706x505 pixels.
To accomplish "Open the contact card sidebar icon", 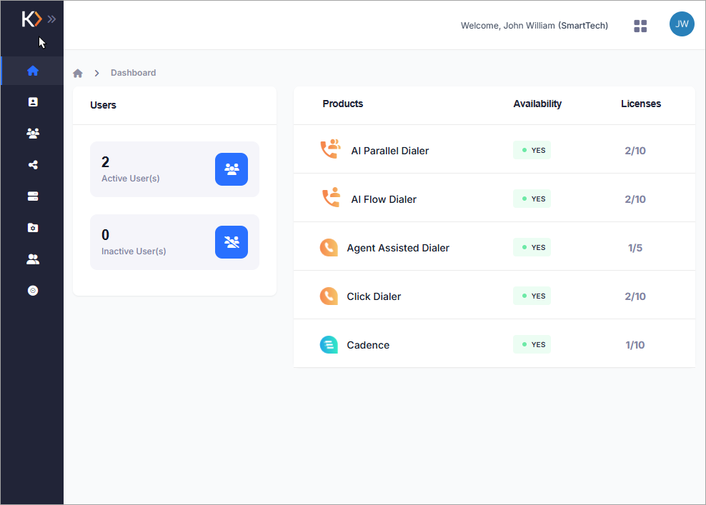I will tap(32, 102).
